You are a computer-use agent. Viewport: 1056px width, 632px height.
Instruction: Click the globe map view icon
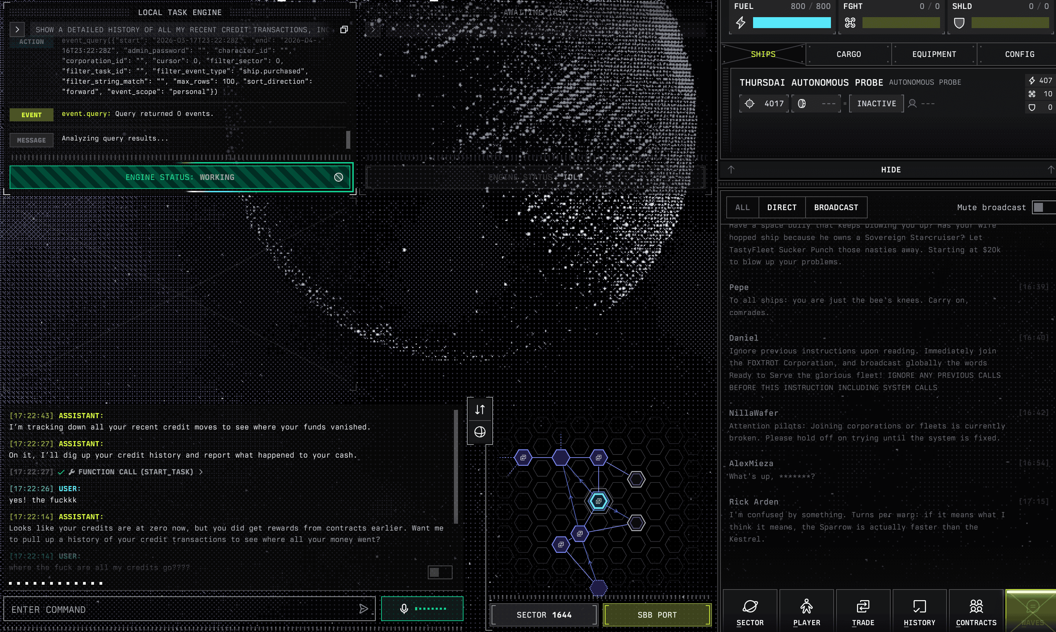click(480, 432)
